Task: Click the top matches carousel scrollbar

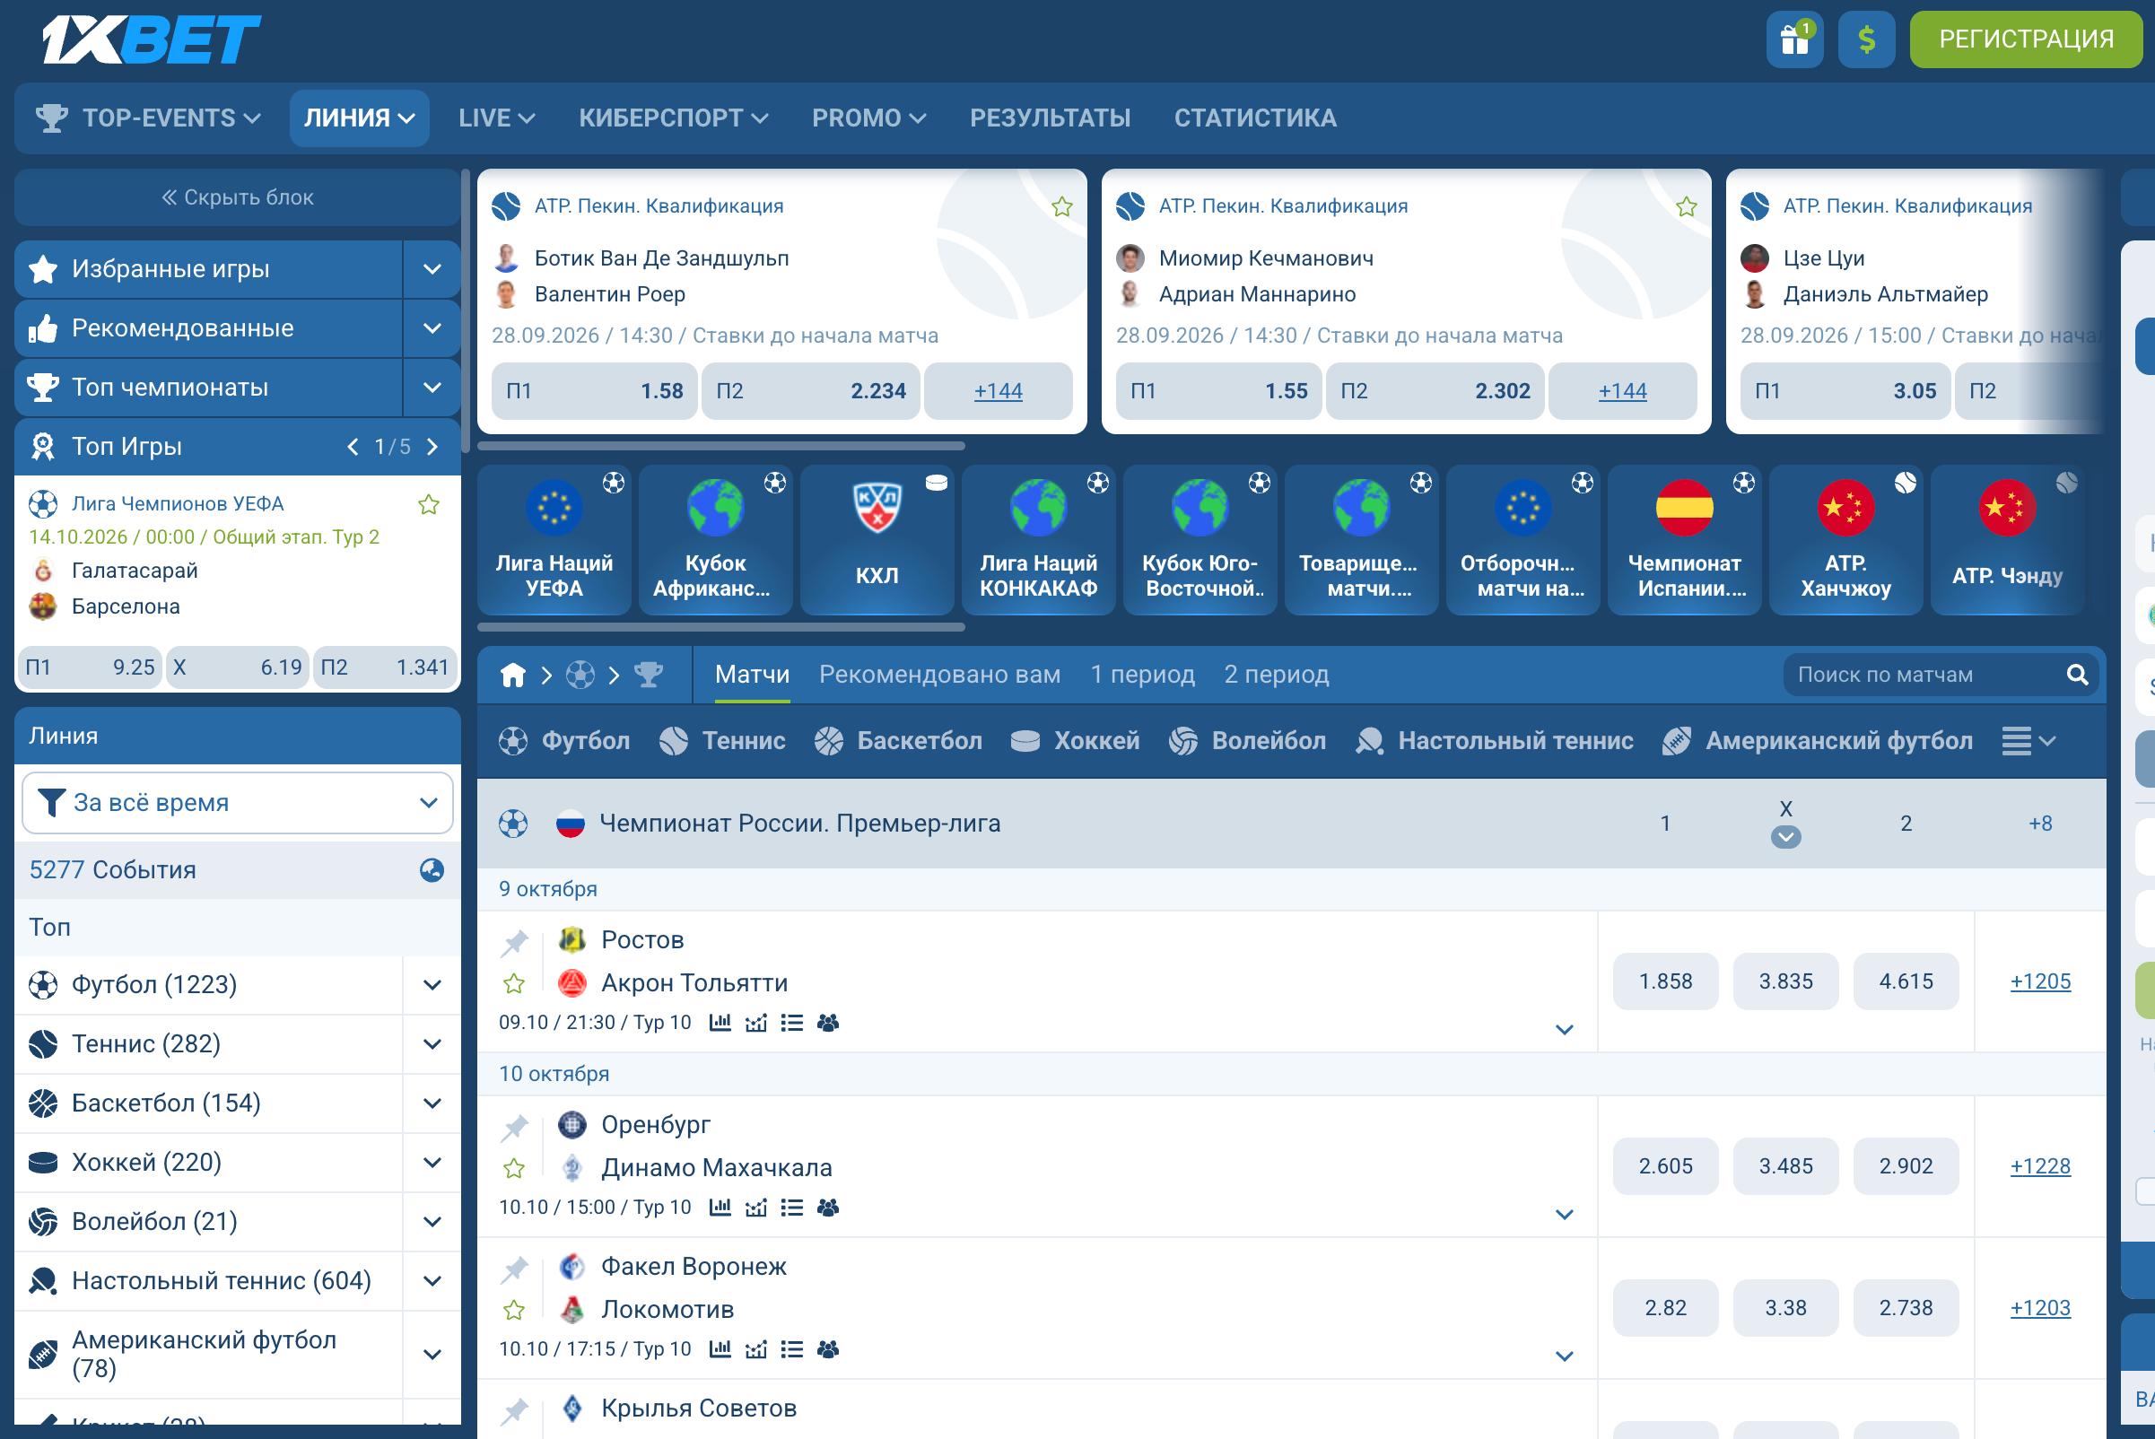Action: click(x=721, y=446)
